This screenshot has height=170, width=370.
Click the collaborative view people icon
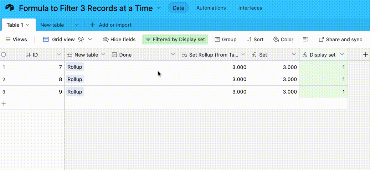click(81, 39)
